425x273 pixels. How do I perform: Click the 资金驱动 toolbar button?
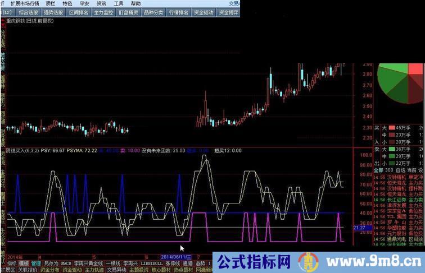203,12
